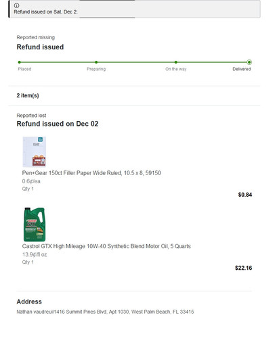This screenshot has height=338, width=277.
Task: Open the Pen+Gear Filler Paper product image
Action: [35, 151]
